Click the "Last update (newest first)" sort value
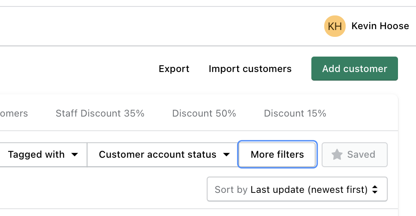Screen dimensions: 416x216 tap(309, 189)
